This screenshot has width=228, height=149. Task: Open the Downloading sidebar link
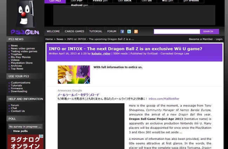coord(19,91)
